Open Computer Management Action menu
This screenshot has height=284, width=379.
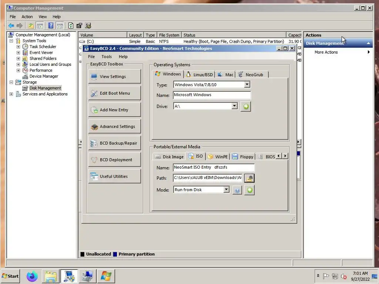[x=27, y=17]
